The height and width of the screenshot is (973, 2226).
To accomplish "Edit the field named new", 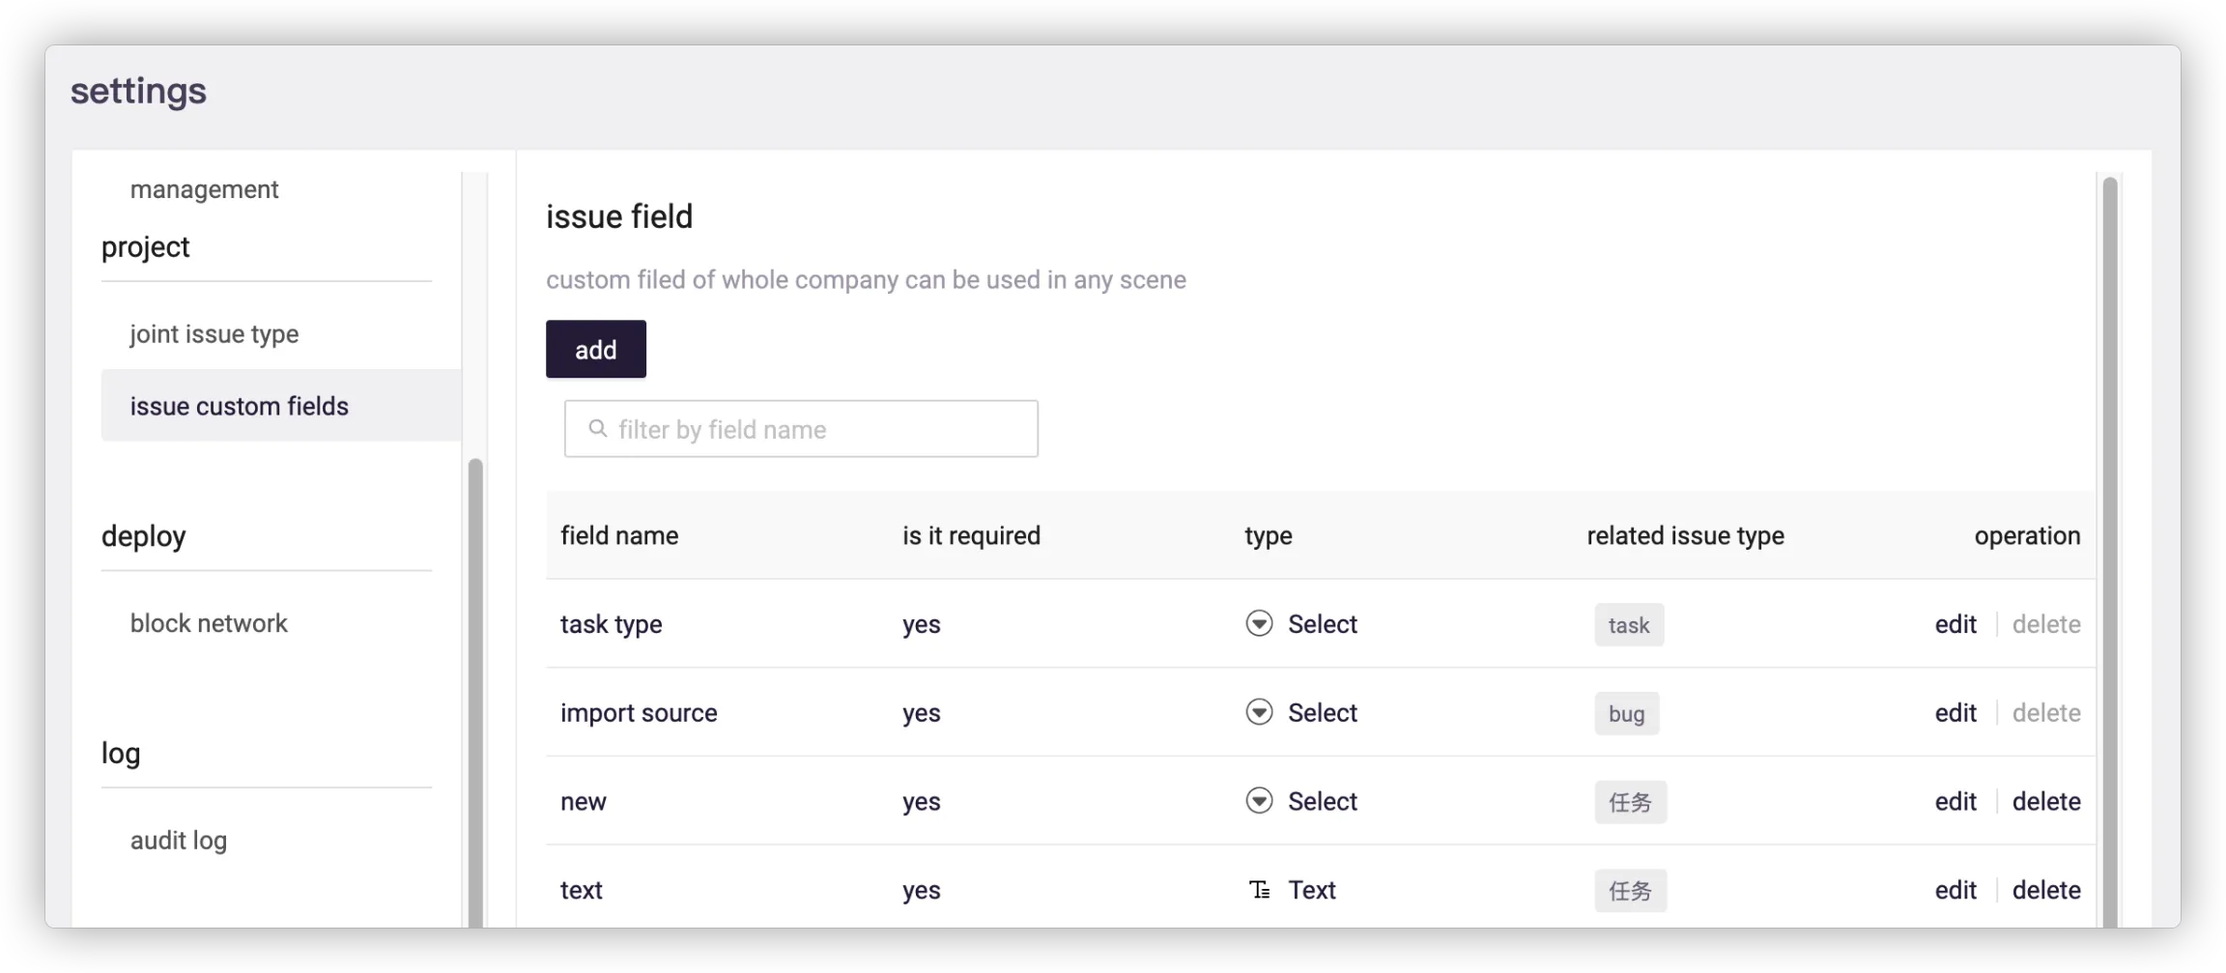I will click(x=1955, y=802).
